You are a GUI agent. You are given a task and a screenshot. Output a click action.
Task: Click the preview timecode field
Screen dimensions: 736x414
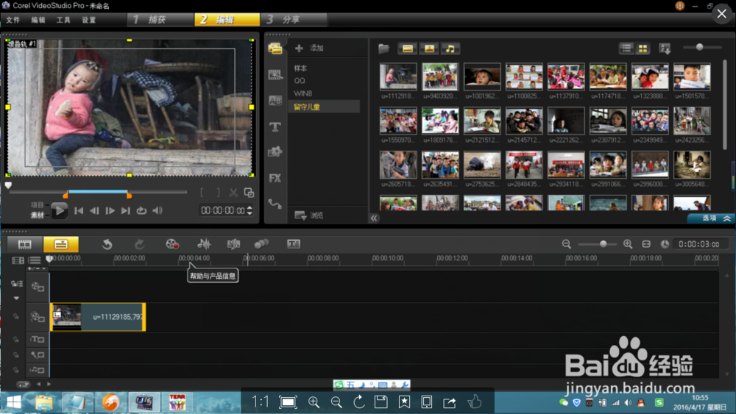click(223, 210)
